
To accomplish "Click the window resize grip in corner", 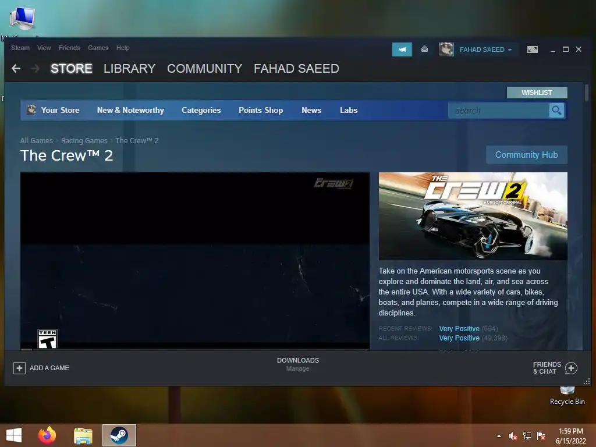I will [x=587, y=382].
